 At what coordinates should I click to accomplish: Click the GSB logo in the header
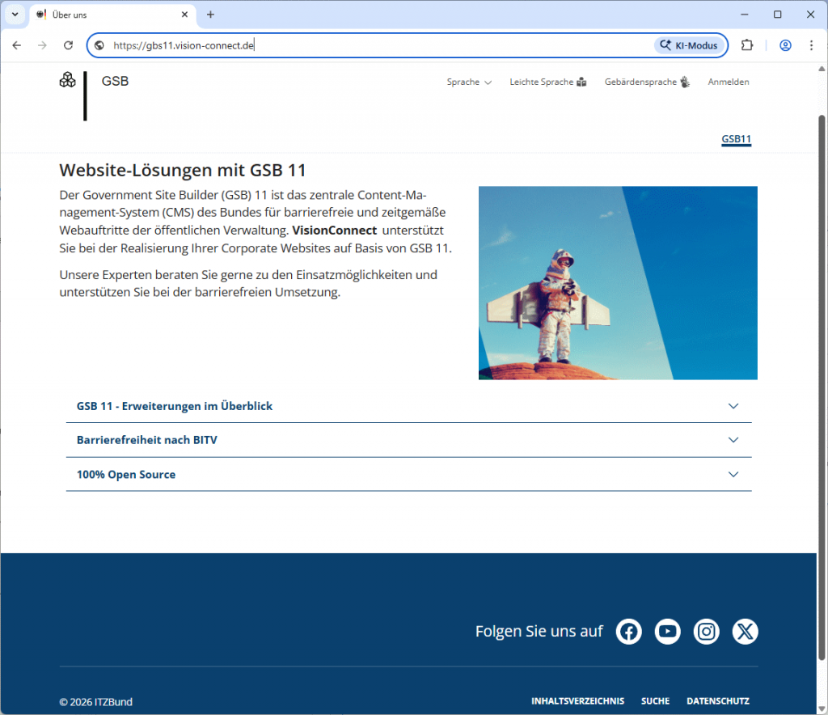[68, 80]
